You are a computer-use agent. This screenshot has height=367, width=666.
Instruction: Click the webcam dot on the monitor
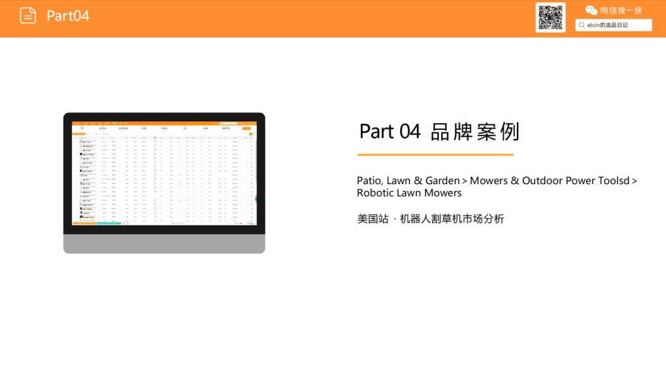click(x=164, y=116)
